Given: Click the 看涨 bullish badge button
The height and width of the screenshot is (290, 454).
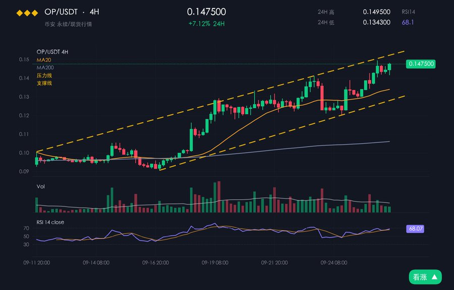Looking at the screenshot, I should point(425,277).
